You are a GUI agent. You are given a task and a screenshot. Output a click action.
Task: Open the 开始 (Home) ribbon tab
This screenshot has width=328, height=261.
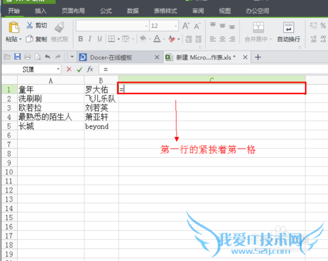(14, 11)
